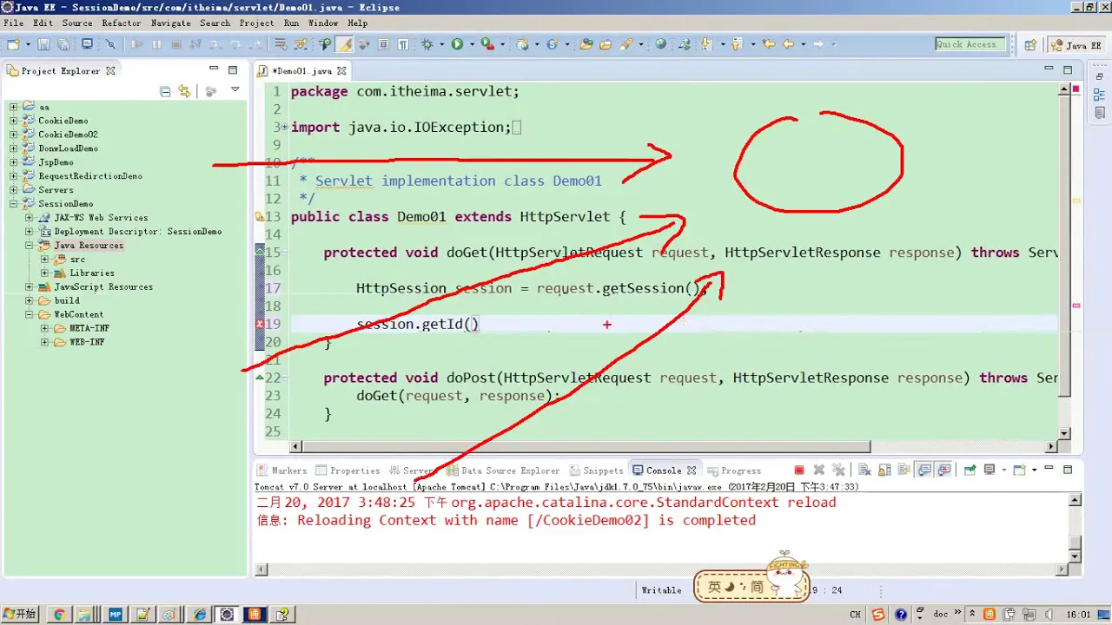Expand the DownLoadDemo project node
This screenshot has width=1112, height=625.
click(14, 148)
